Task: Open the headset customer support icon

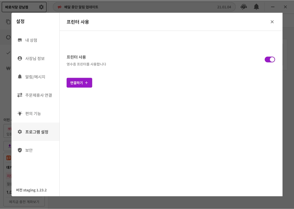Action: 243,7
